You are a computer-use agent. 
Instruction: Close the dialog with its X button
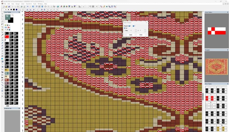[147, 23]
